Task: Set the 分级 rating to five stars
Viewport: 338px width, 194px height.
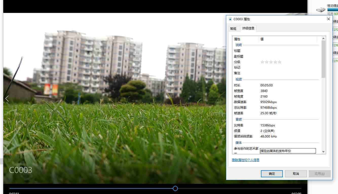Action: coord(279,62)
